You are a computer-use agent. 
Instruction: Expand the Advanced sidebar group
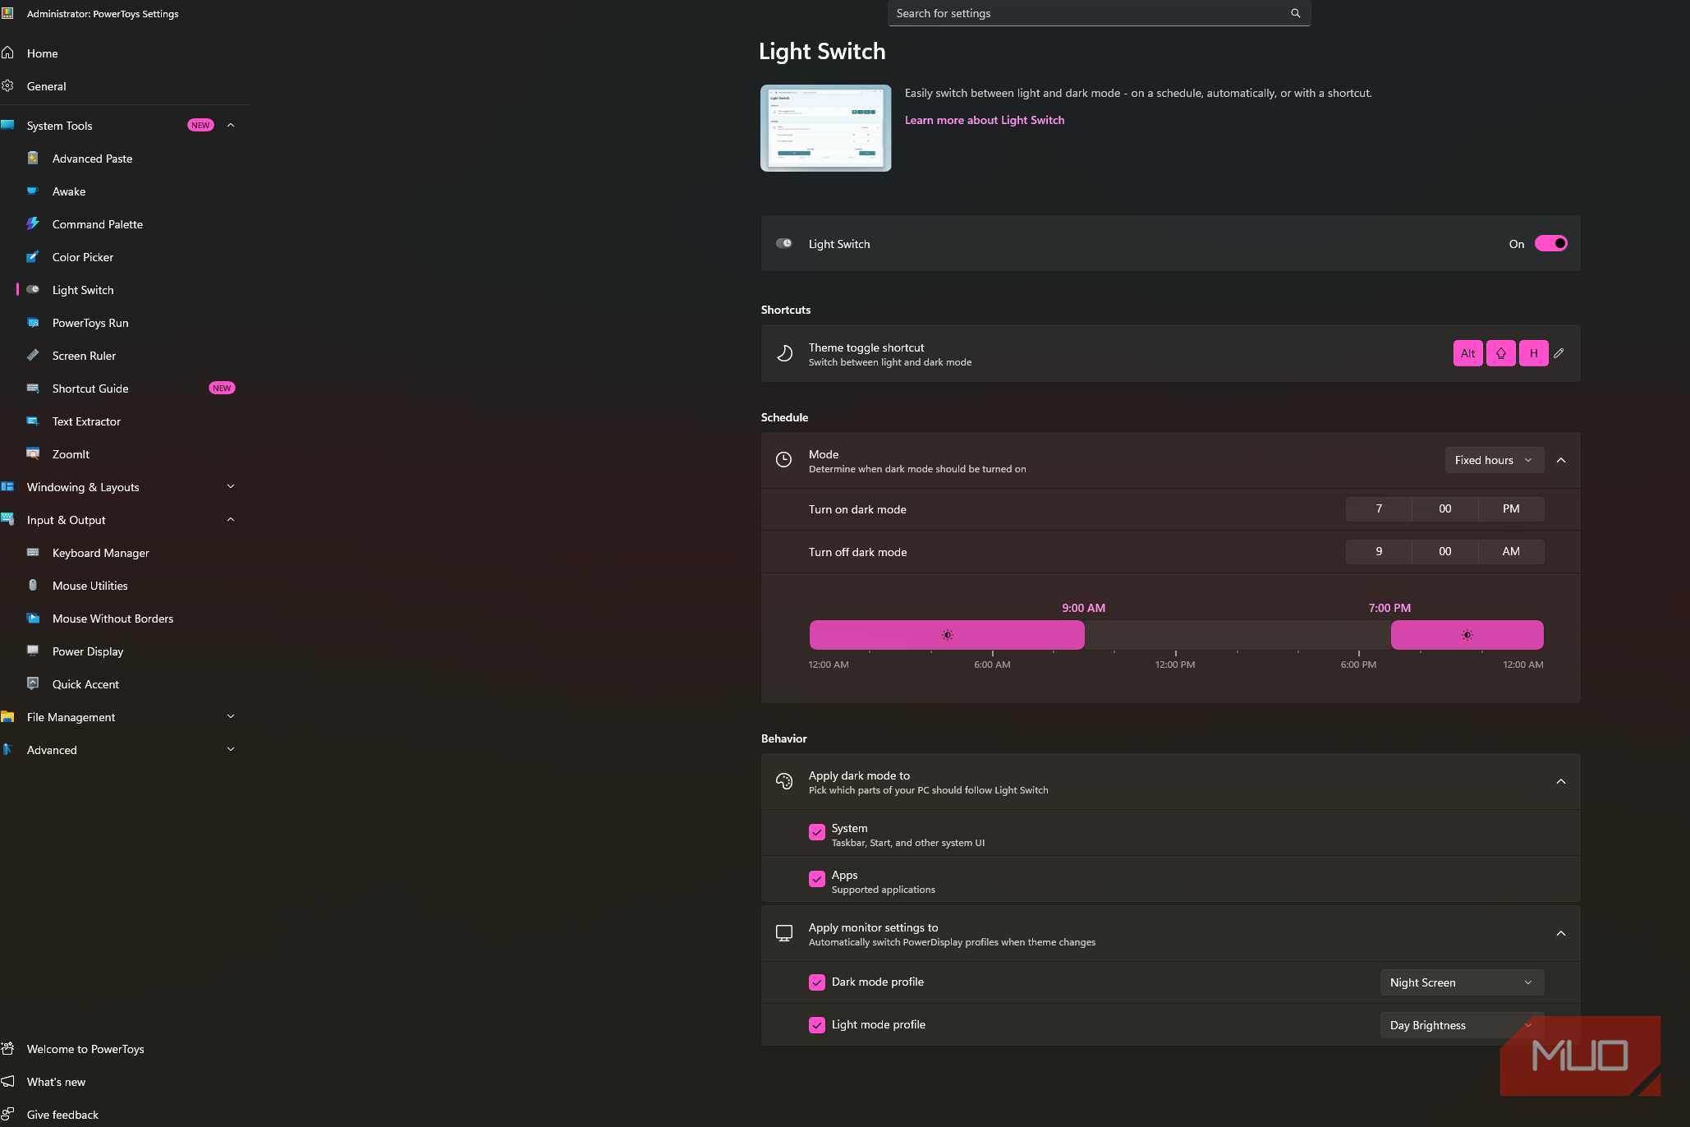point(231,749)
